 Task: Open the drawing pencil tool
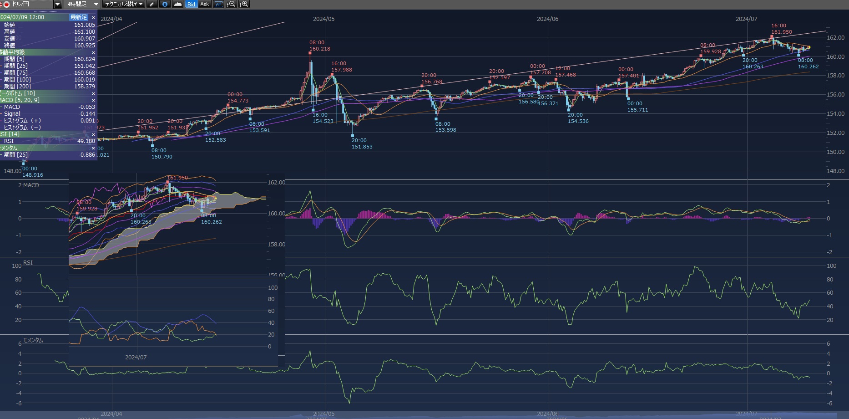click(x=152, y=4)
